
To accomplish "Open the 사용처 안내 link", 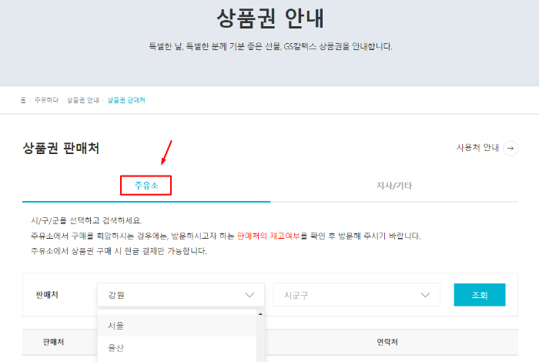I will pyautogui.click(x=477, y=148).
